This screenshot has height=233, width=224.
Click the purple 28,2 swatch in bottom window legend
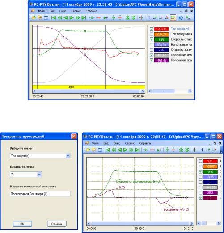click(x=210, y=193)
